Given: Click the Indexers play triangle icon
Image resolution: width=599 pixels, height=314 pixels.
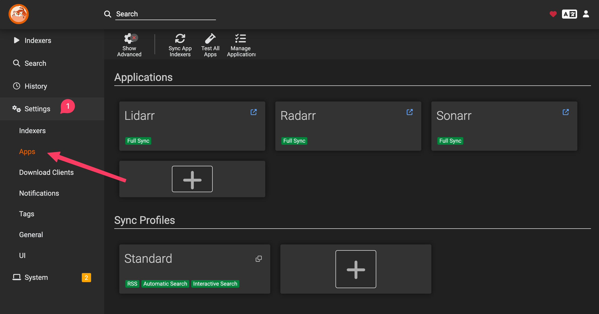Looking at the screenshot, I should click(x=17, y=40).
